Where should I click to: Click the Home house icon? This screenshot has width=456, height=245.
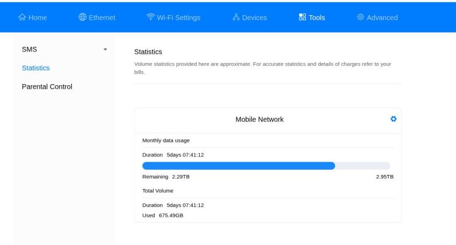[x=22, y=17]
